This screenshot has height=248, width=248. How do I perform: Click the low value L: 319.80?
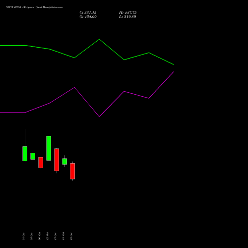pyautogui.click(x=127, y=17)
